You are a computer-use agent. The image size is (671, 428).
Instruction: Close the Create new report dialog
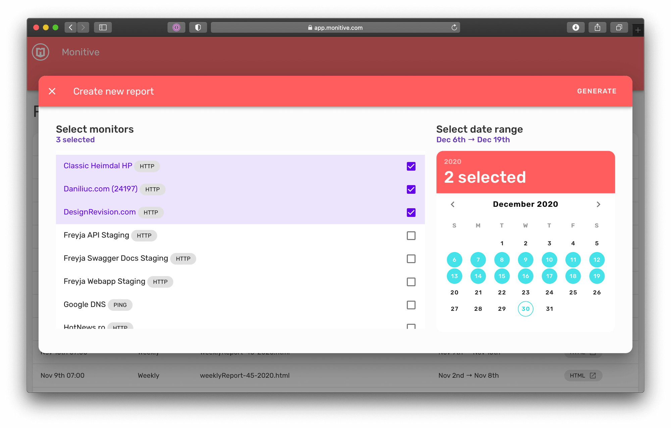pyautogui.click(x=52, y=91)
